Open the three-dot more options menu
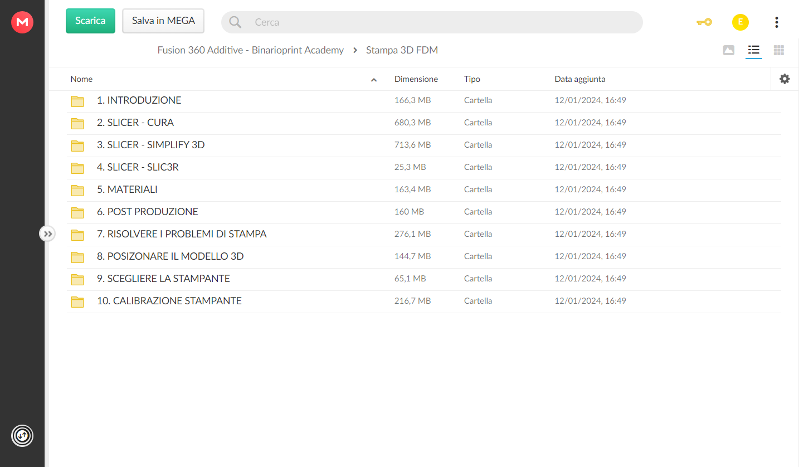 (776, 22)
